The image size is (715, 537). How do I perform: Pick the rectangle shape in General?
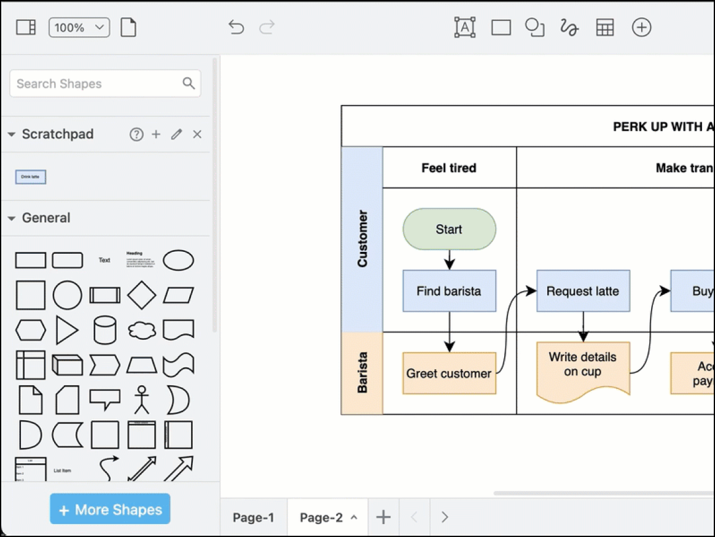tap(31, 260)
